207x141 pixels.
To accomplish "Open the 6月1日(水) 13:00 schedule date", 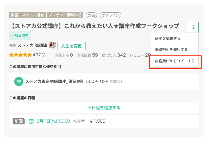I will tap(53, 121).
